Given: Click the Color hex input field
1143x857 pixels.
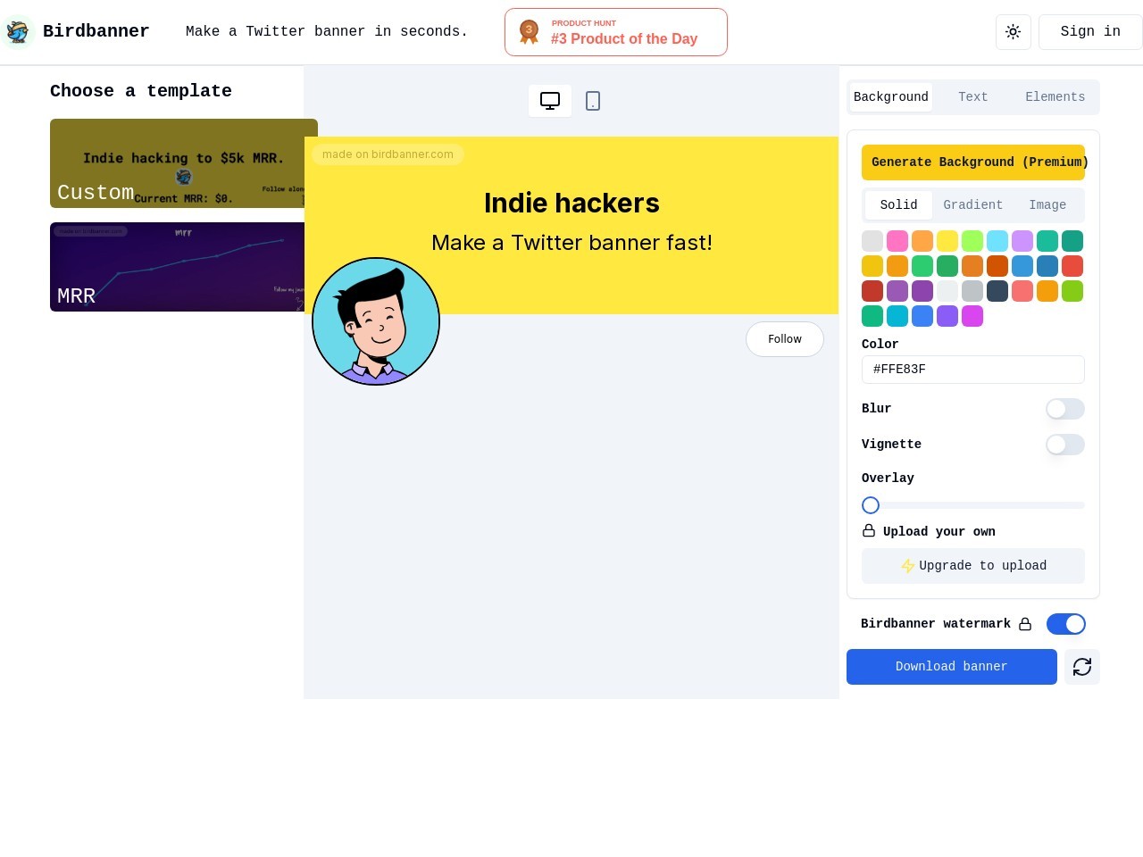Looking at the screenshot, I should pos(973,370).
